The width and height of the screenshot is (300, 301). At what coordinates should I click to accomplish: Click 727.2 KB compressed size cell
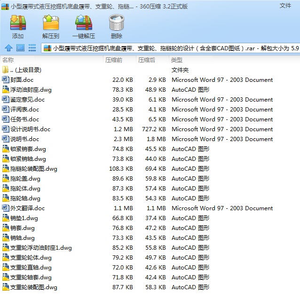154,129
